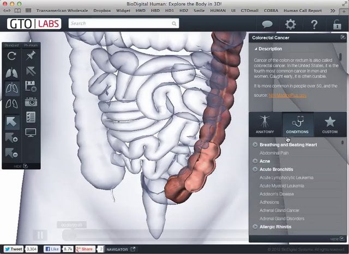This screenshot has width=349, height=254.
Task: Select the solid lungs view mode icon
Action: pos(11,72)
